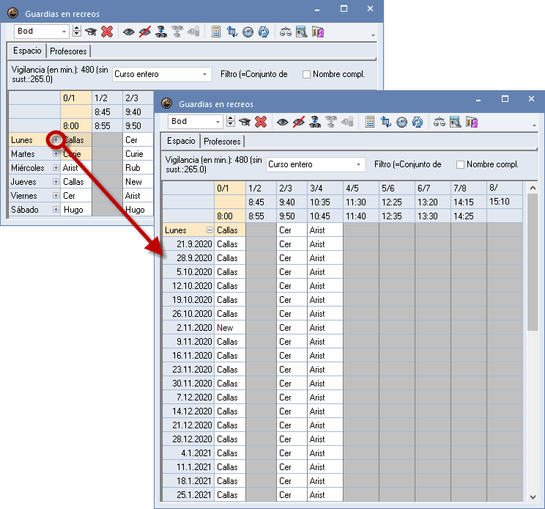Open toolbar overflow arrow in back window
This screenshot has height=509, width=545.
(373, 35)
